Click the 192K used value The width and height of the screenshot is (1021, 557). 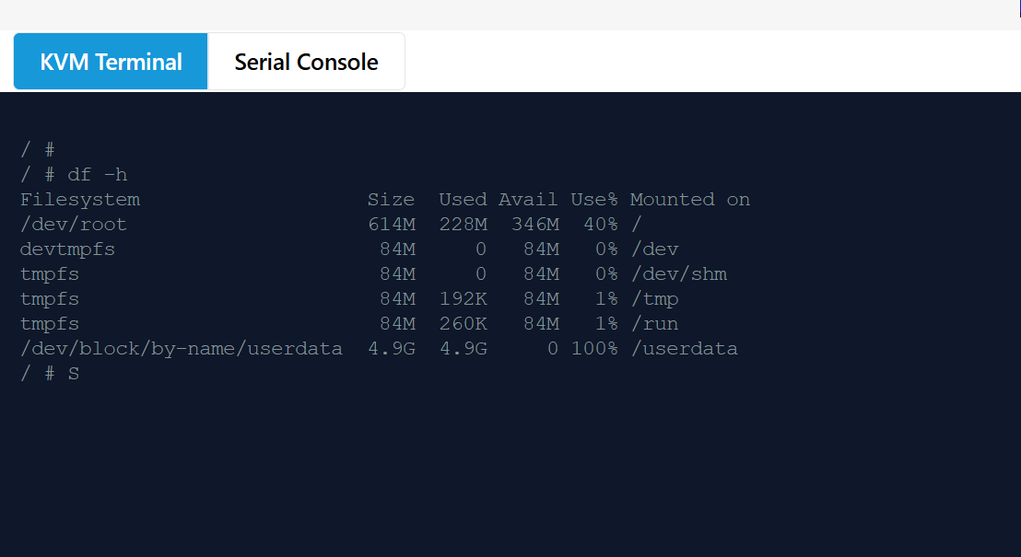(463, 299)
